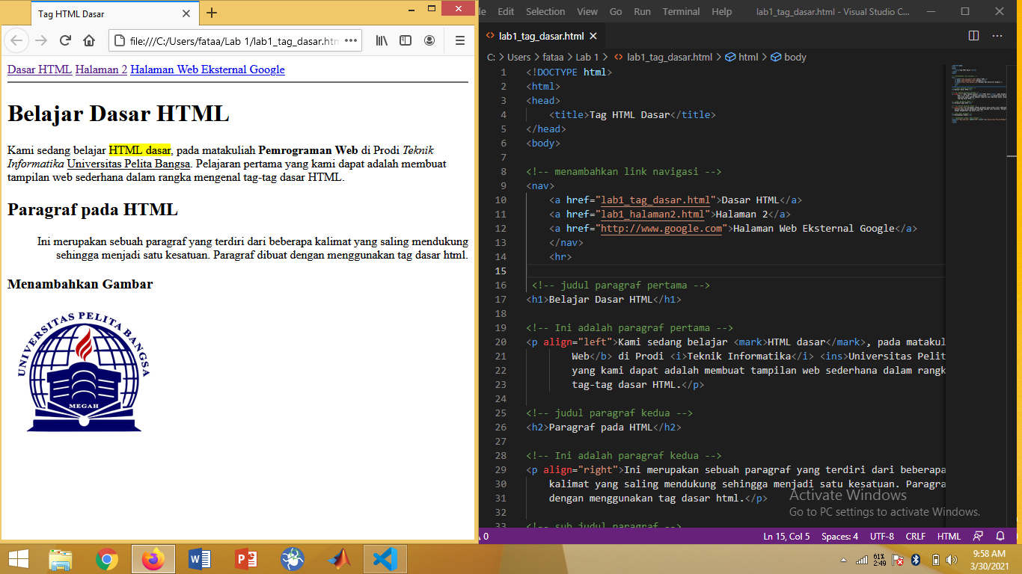Toggle Bluetooth from the system tray

pos(915,561)
